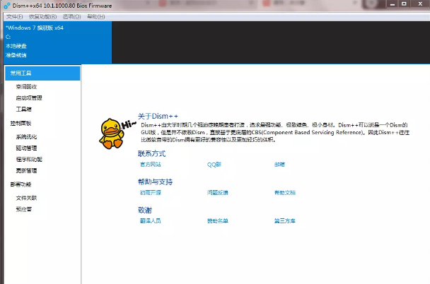The image size is (430, 284).
Task: Open the 选项(O) menu
Action: coord(72,17)
